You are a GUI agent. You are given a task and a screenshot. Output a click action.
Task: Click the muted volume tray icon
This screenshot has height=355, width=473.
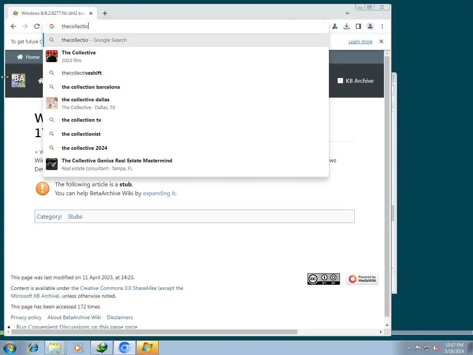[436, 348]
